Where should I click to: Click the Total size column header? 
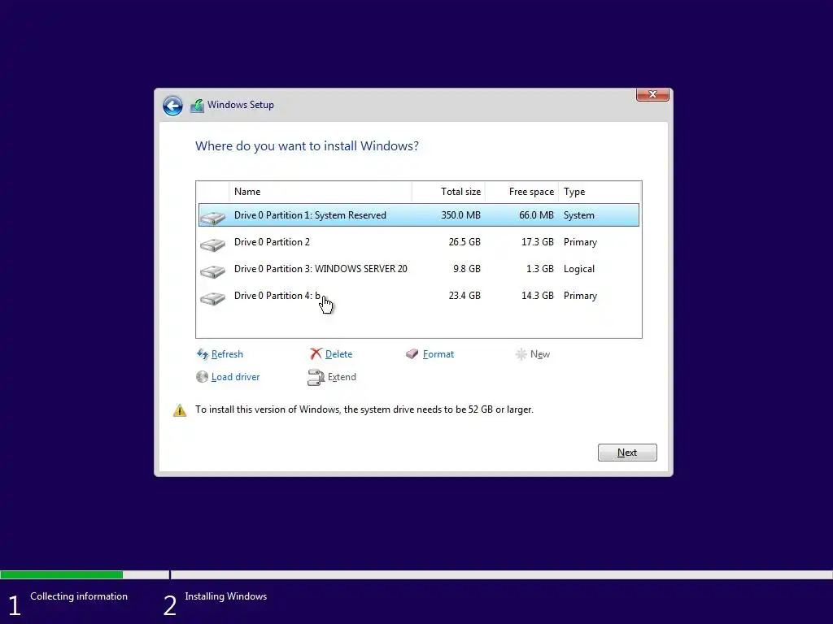tap(448, 192)
